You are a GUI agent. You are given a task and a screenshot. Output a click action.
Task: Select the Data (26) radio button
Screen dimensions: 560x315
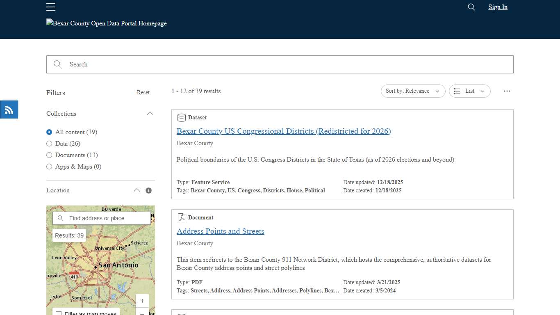coord(49,144)
